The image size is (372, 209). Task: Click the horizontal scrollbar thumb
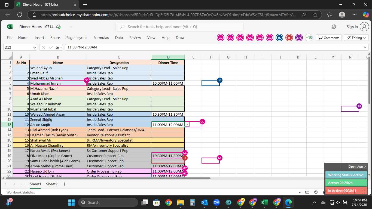108,178
